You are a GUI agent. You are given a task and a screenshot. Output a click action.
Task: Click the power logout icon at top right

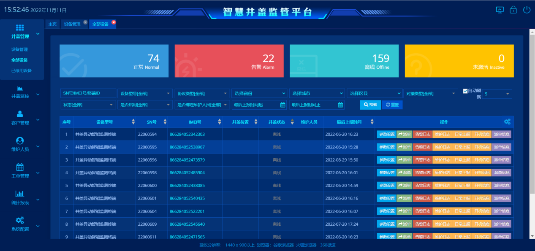[x=526, y=10]
